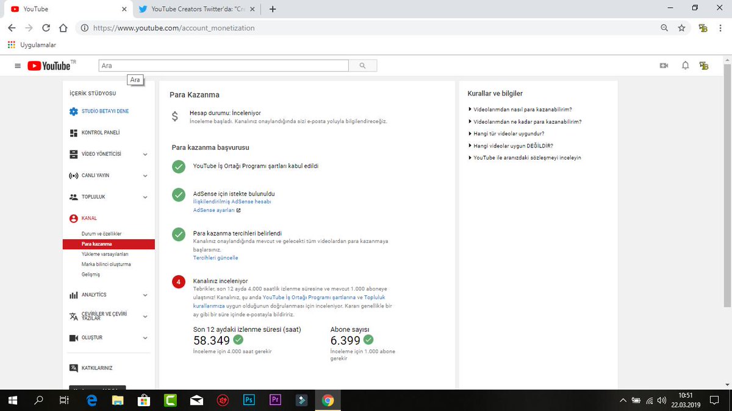732x411 pixels.
Task: Expand the Topluluk section
Action: tap(145, 197)
